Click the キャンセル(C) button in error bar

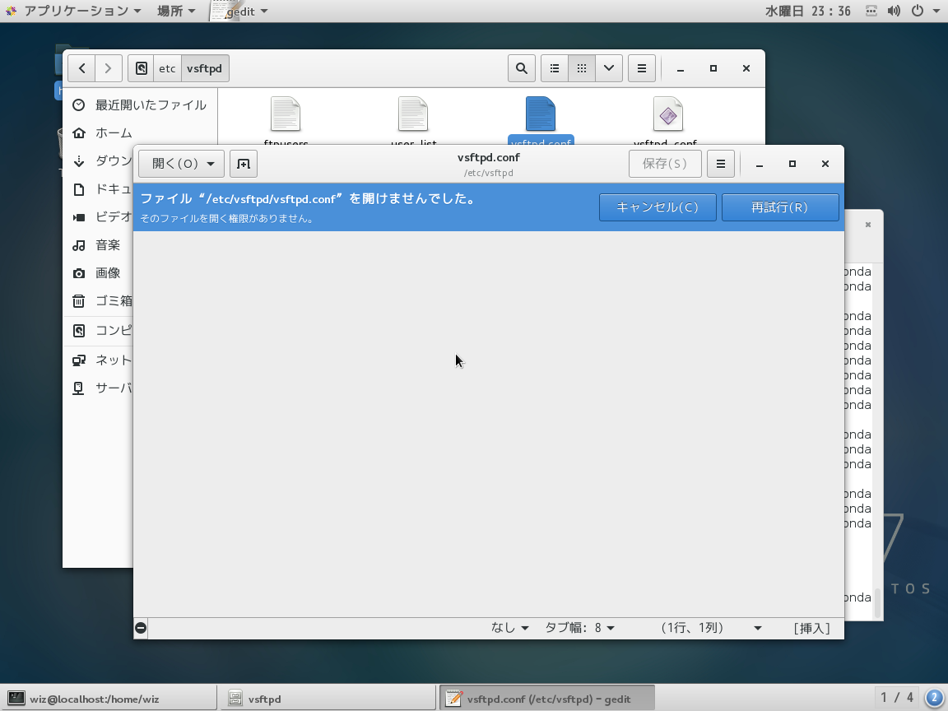coord(658,207)
